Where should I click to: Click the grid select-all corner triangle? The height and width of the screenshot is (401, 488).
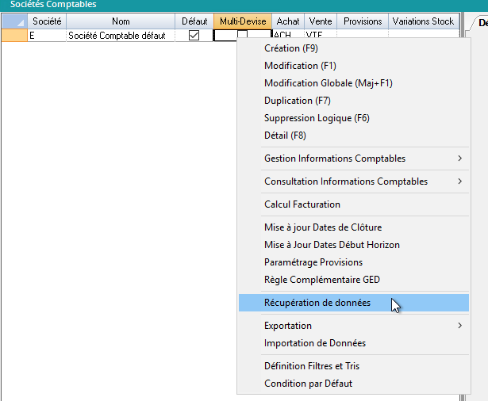(x=14, y=21)
